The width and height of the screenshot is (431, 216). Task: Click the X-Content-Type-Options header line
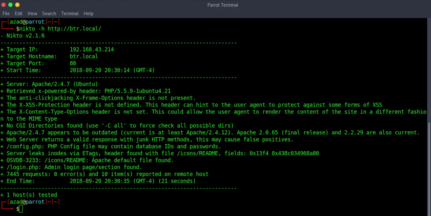213,115
